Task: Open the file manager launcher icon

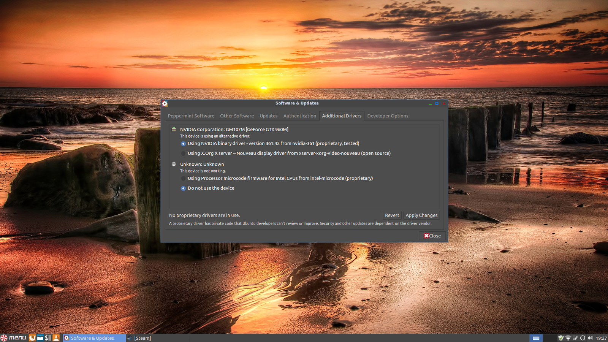Action: click(x=40, y=338)
